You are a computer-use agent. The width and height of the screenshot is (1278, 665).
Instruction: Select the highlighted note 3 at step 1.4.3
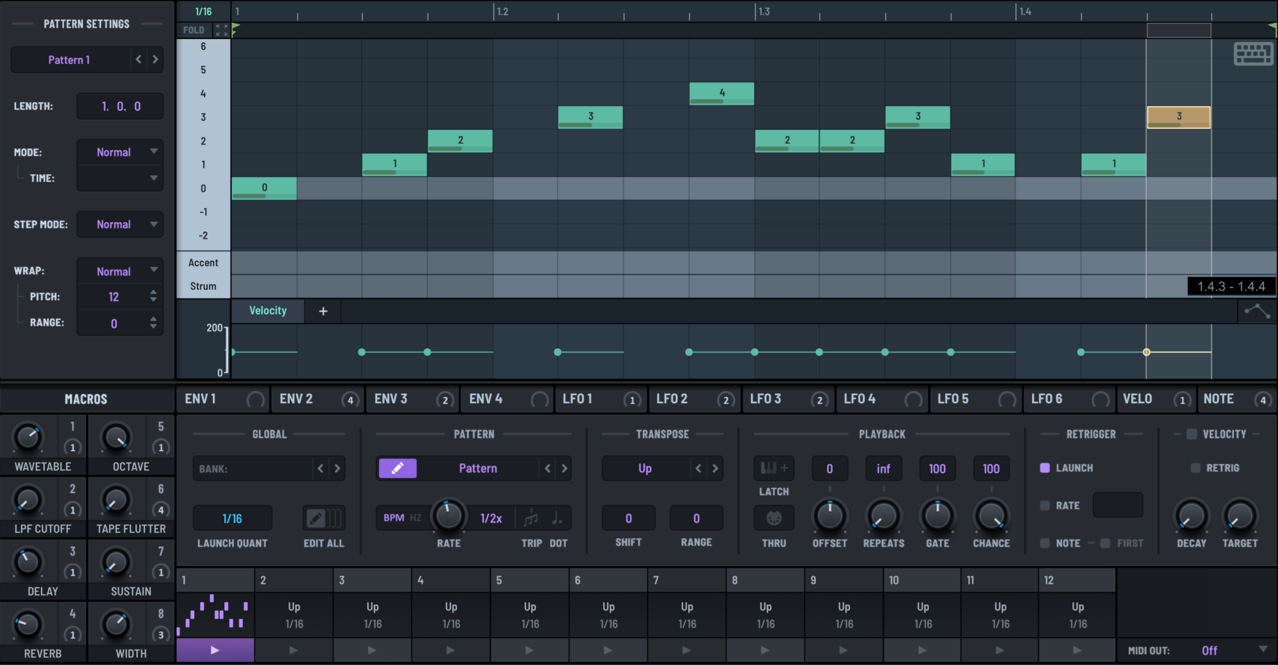[1178, 117]
